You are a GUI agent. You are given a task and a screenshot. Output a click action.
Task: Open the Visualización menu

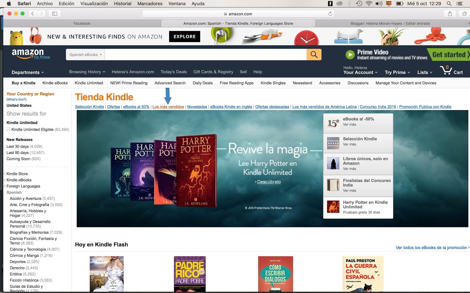[x=94, y=4]
